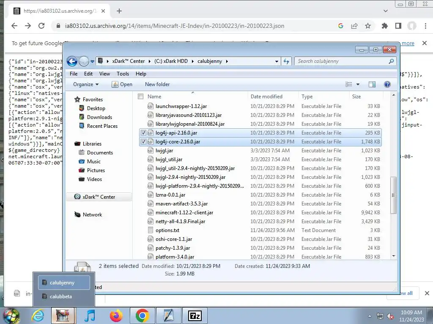433x324 pixels.
Task: Select lzma-0.0.1.jar file
Action: point(170,195)
